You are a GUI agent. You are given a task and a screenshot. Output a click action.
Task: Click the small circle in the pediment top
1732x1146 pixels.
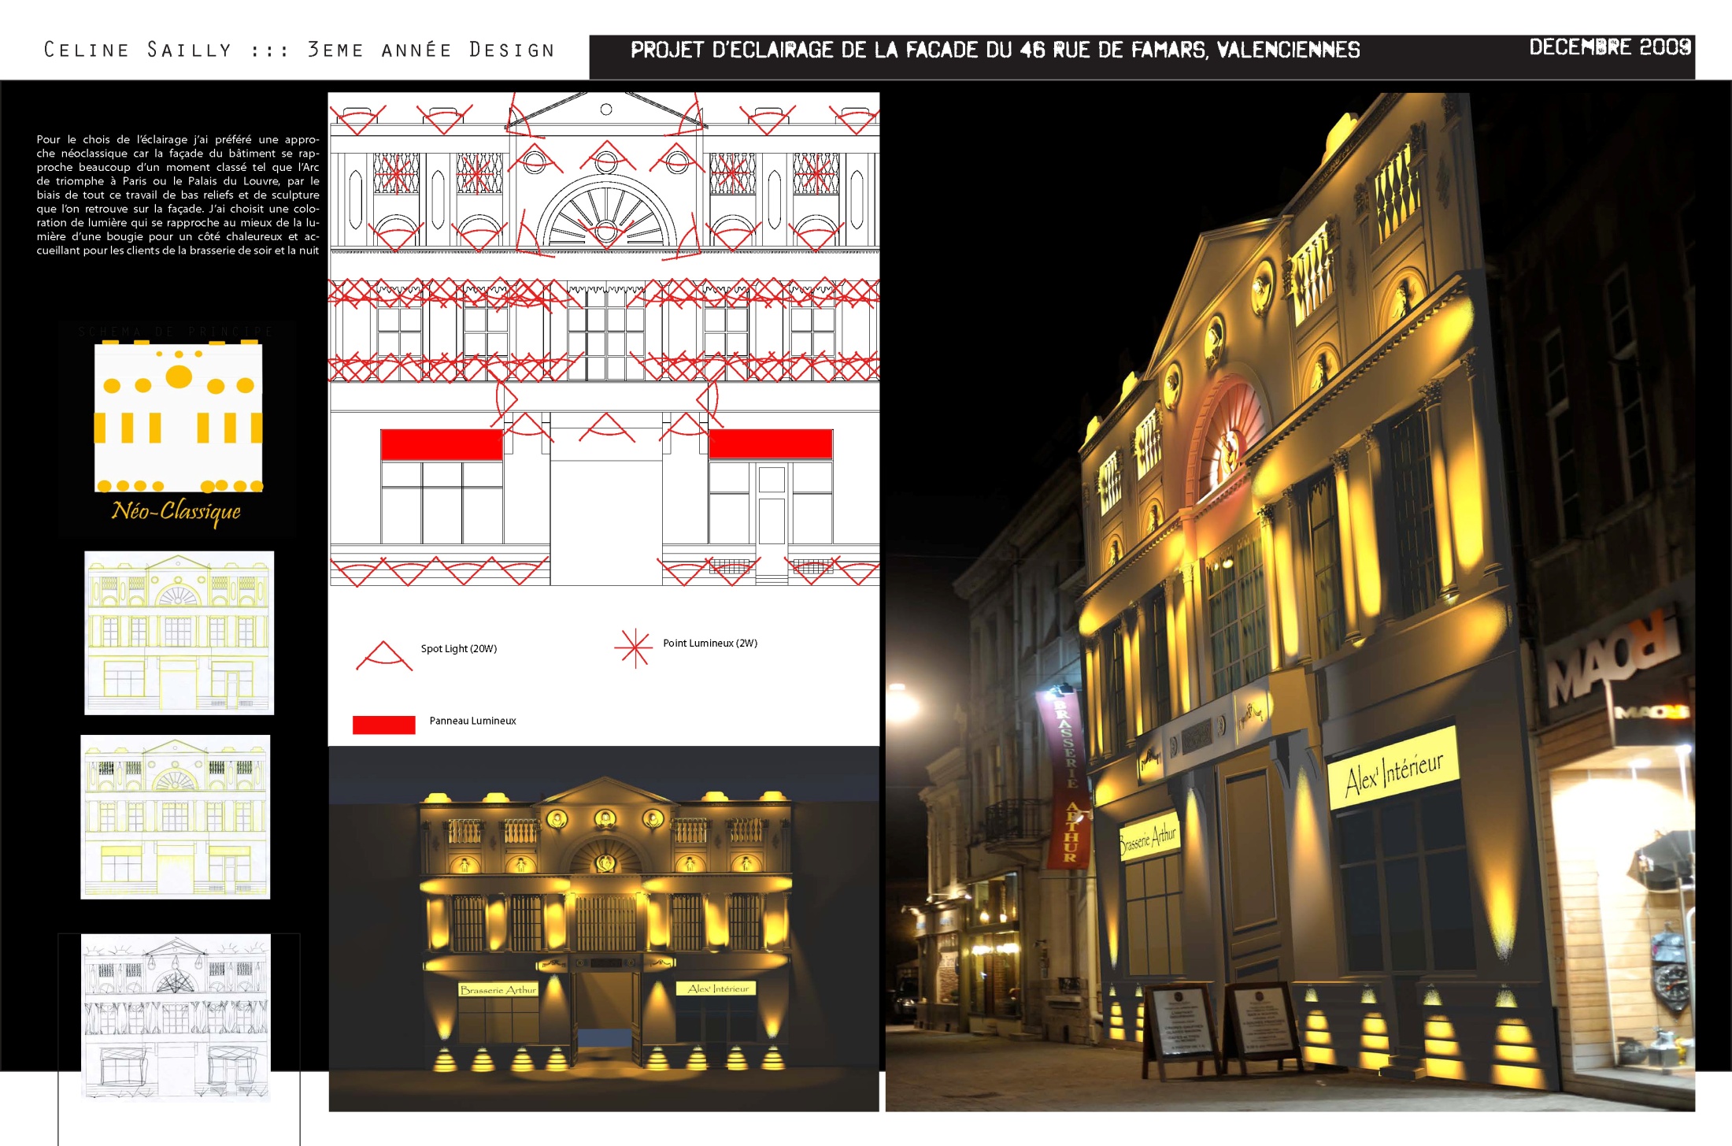click(x=606, y=109)
